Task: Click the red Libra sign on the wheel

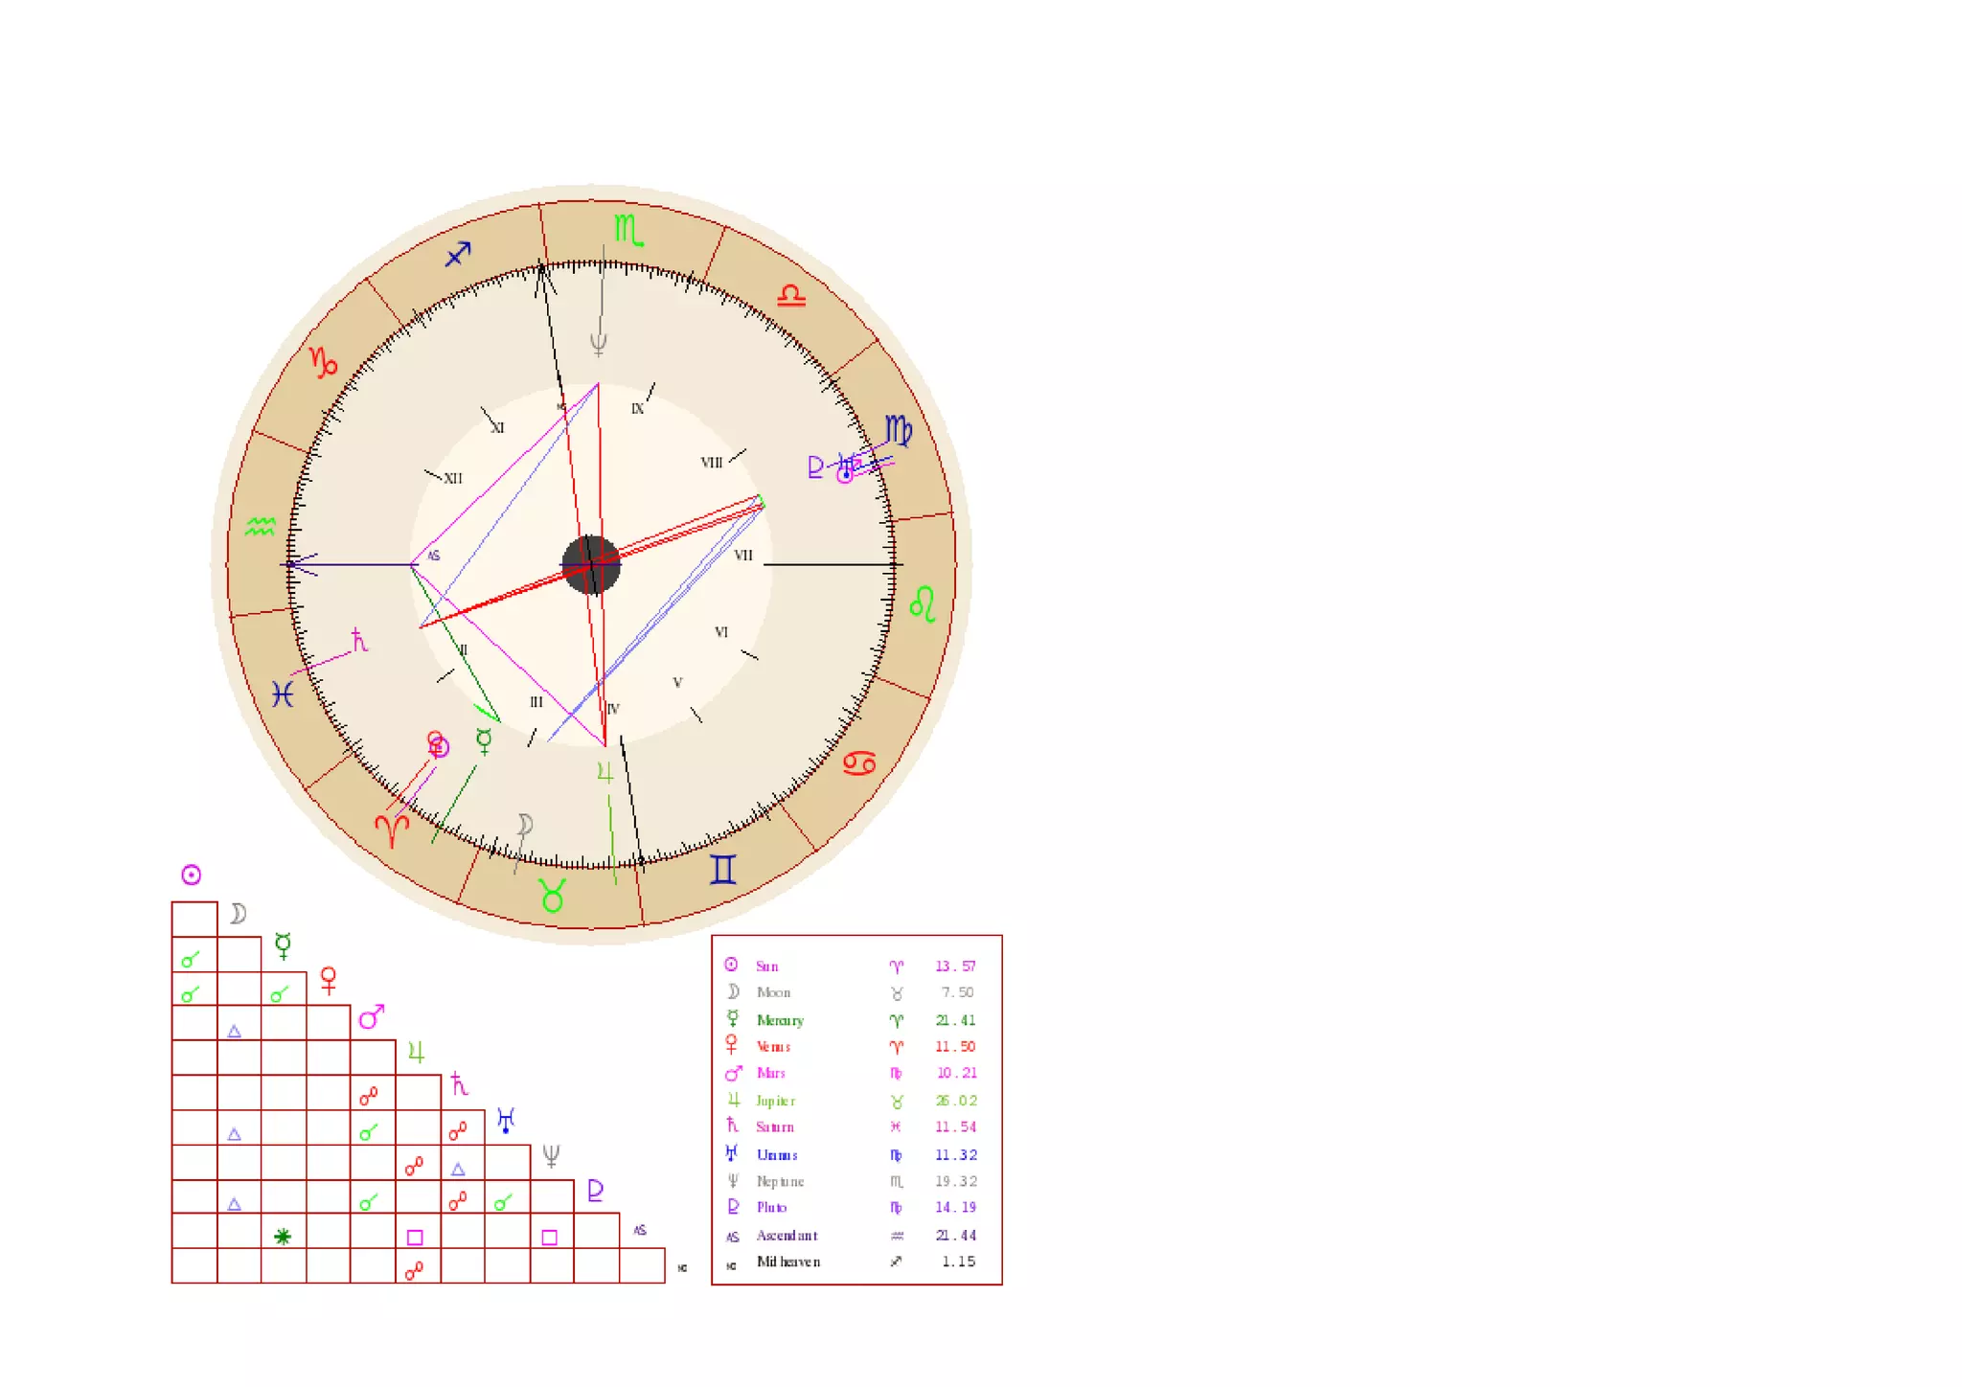Action: (791, 295)
